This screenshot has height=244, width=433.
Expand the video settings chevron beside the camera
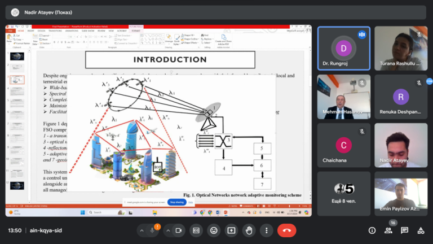(168, 230)
